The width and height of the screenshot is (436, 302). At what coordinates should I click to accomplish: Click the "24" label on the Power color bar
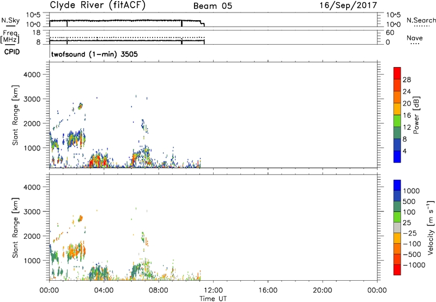(x=407, y=92)
